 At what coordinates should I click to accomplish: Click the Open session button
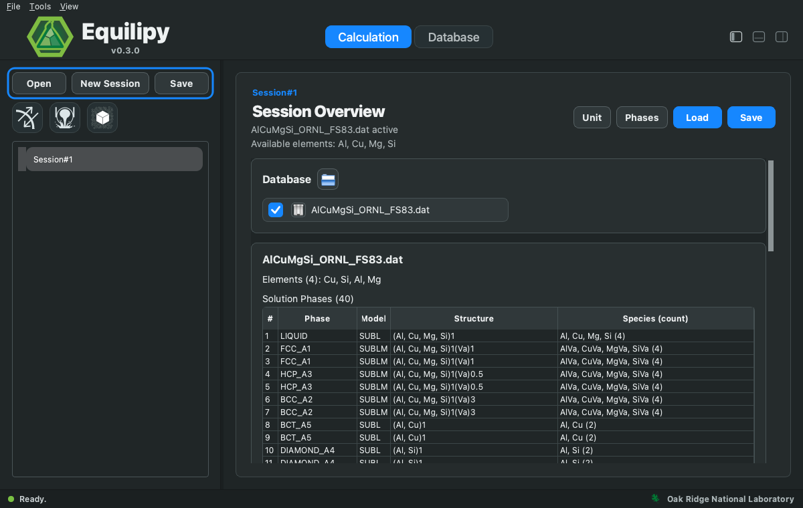39,84
